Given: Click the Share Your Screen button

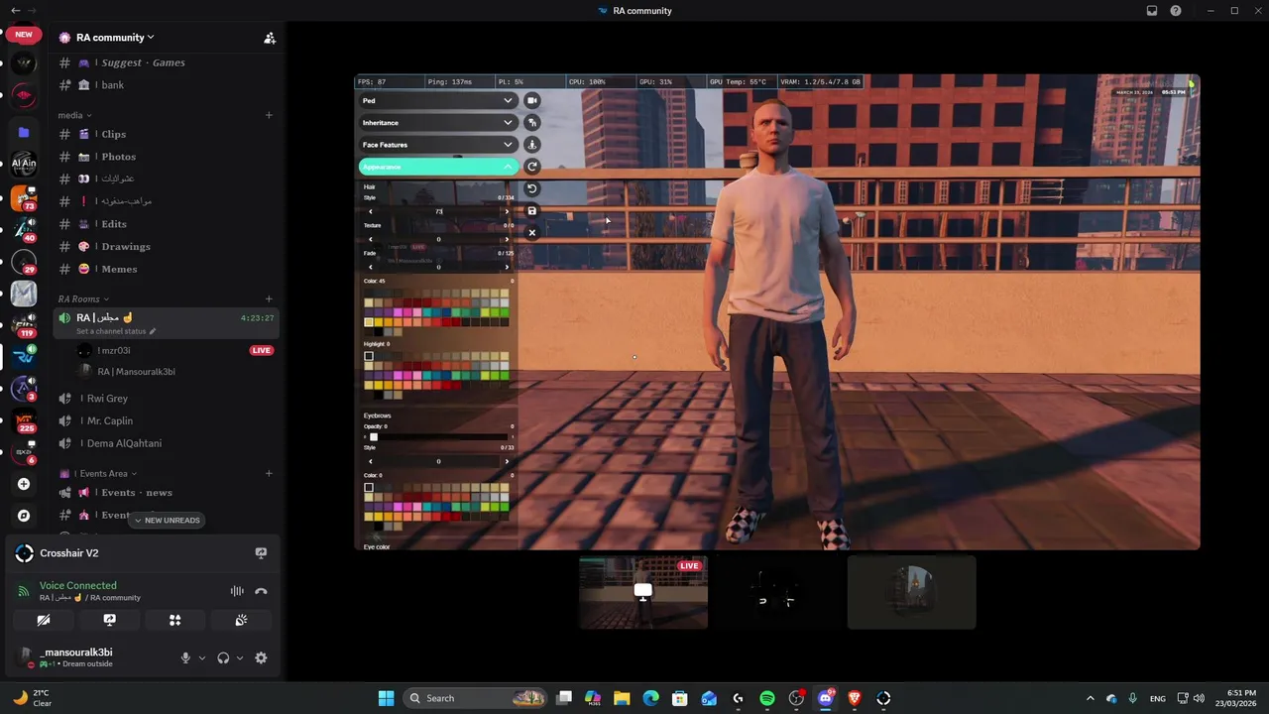Looking at the screenshot, I should (109, 620).
